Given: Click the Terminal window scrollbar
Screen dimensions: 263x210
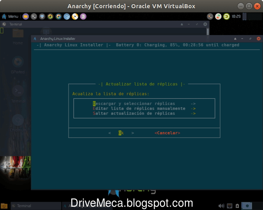Looking at the screenshot, I should click(x=208, y=32).
